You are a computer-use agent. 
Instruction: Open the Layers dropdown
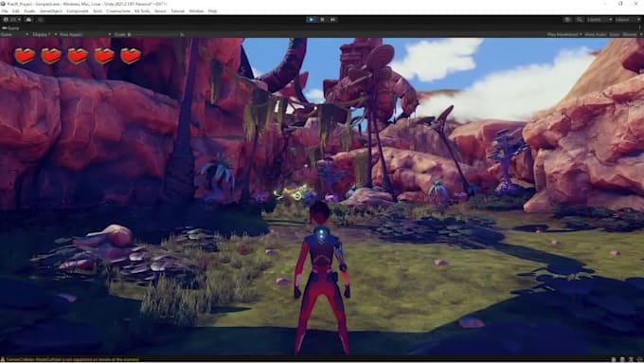(599, 20)
